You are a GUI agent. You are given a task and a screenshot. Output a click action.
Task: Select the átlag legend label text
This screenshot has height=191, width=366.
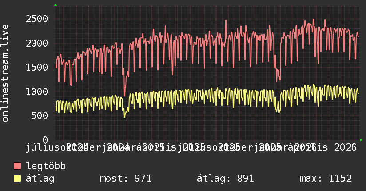tap(40, 179)
